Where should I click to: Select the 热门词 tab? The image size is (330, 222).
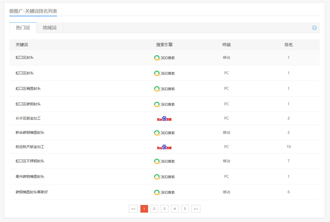click(x=23, y=28)
